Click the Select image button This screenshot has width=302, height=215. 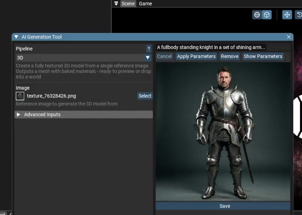pyautogui.click(x=145, y=96)
